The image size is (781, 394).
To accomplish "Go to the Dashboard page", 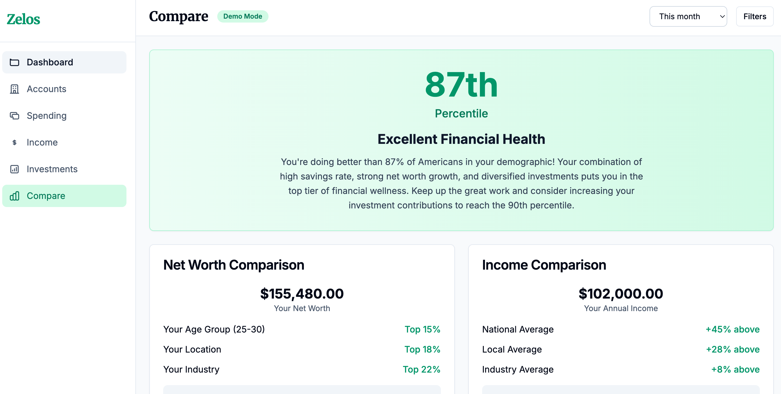I will tap(50, 62).
